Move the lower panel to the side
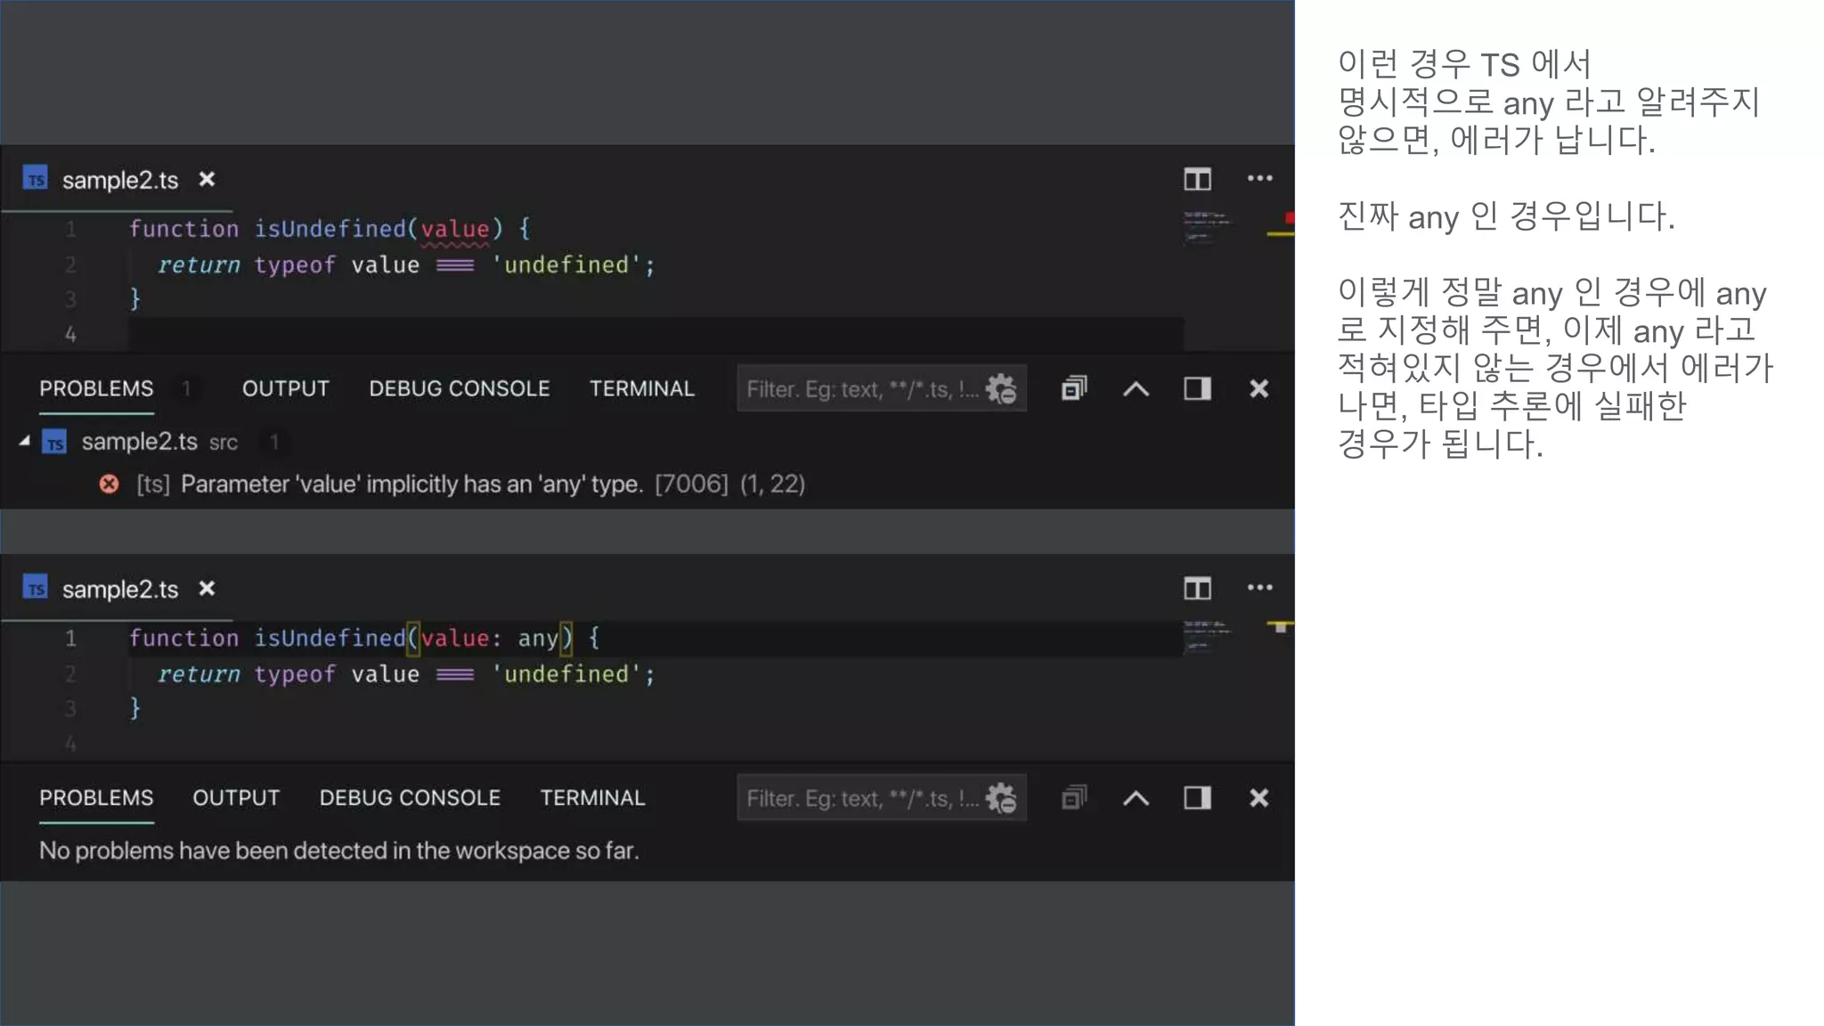 click(x=1197, y=797)
